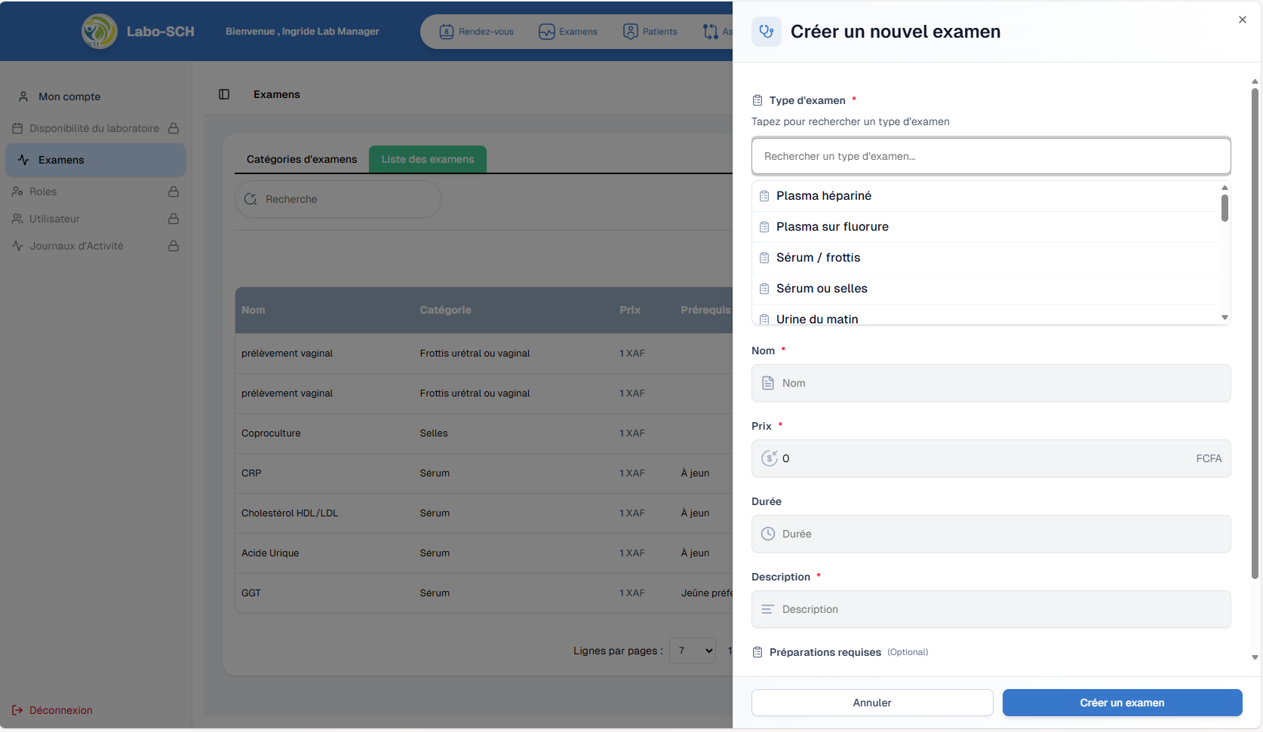This screenshot has height=732, width=1263.
Task: Open Patients in the top navigation
Action: click(650, 32)
